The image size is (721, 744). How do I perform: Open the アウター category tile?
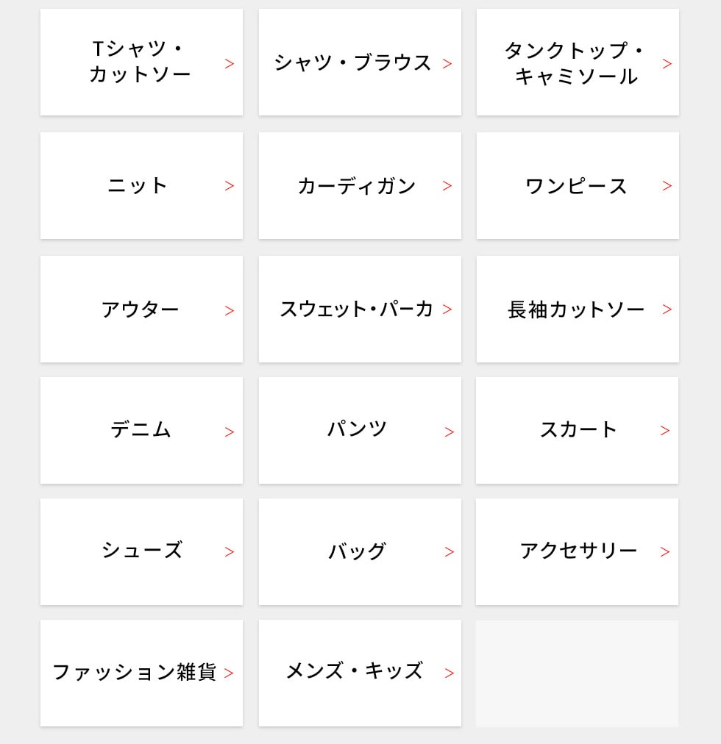[141, 310]
